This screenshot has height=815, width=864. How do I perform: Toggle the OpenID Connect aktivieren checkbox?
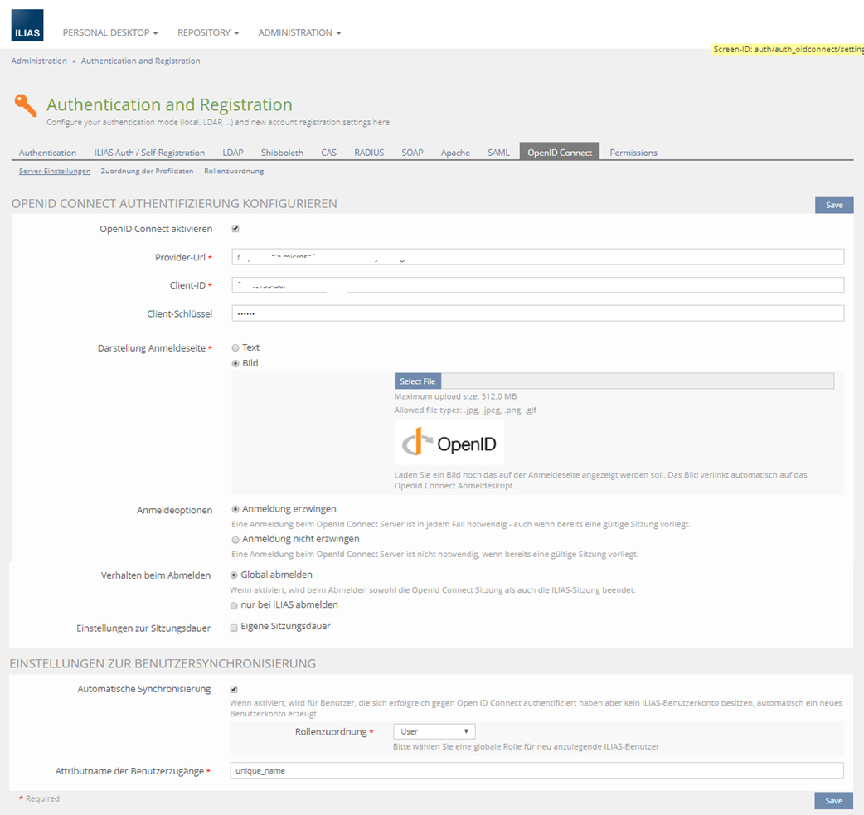(x=235, y=229)
